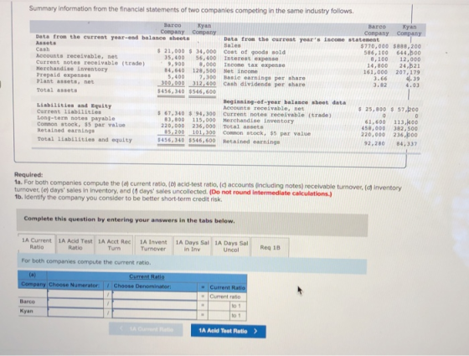
Task: Click 'Current liabilities' row label
Action: point(69,111)
